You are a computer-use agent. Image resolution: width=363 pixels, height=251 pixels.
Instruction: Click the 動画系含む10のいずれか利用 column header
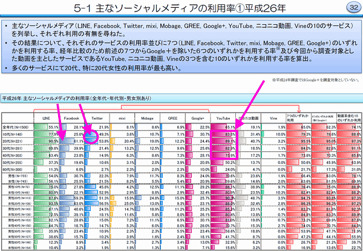(349, 118)
